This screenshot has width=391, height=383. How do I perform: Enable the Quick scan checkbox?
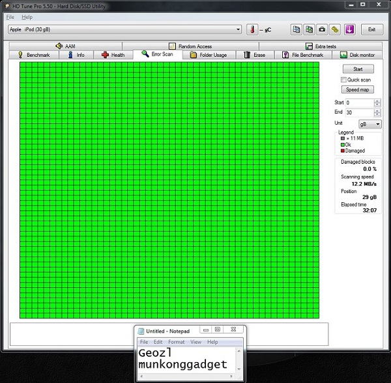coord(343,80)
